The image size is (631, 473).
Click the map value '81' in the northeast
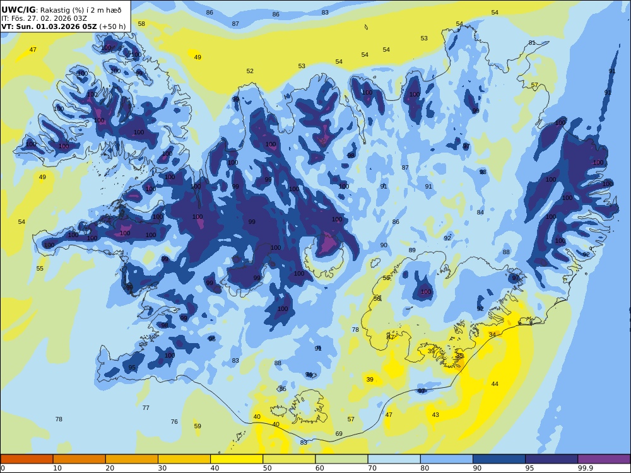[532, 43]
